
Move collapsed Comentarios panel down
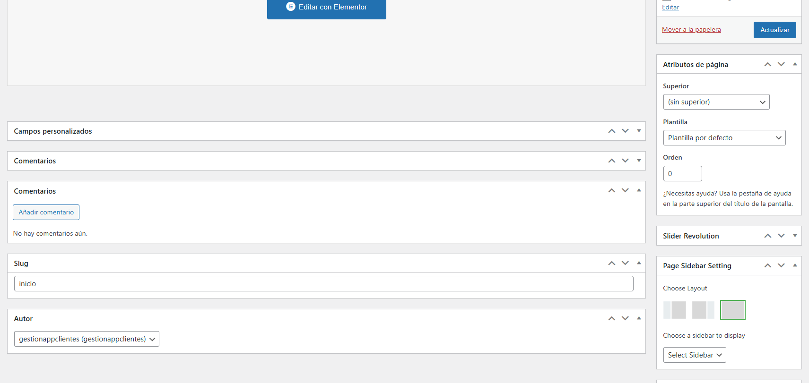(x=625, y=161)
